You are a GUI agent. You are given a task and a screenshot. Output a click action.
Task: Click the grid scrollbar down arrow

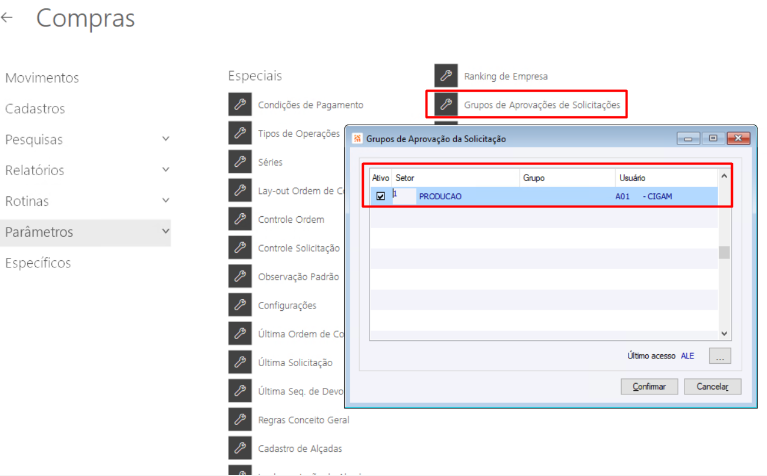tap(724, 334)
